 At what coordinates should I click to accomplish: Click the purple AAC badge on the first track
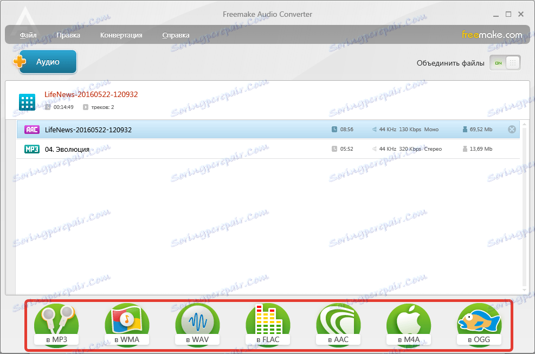pos(31,129)
